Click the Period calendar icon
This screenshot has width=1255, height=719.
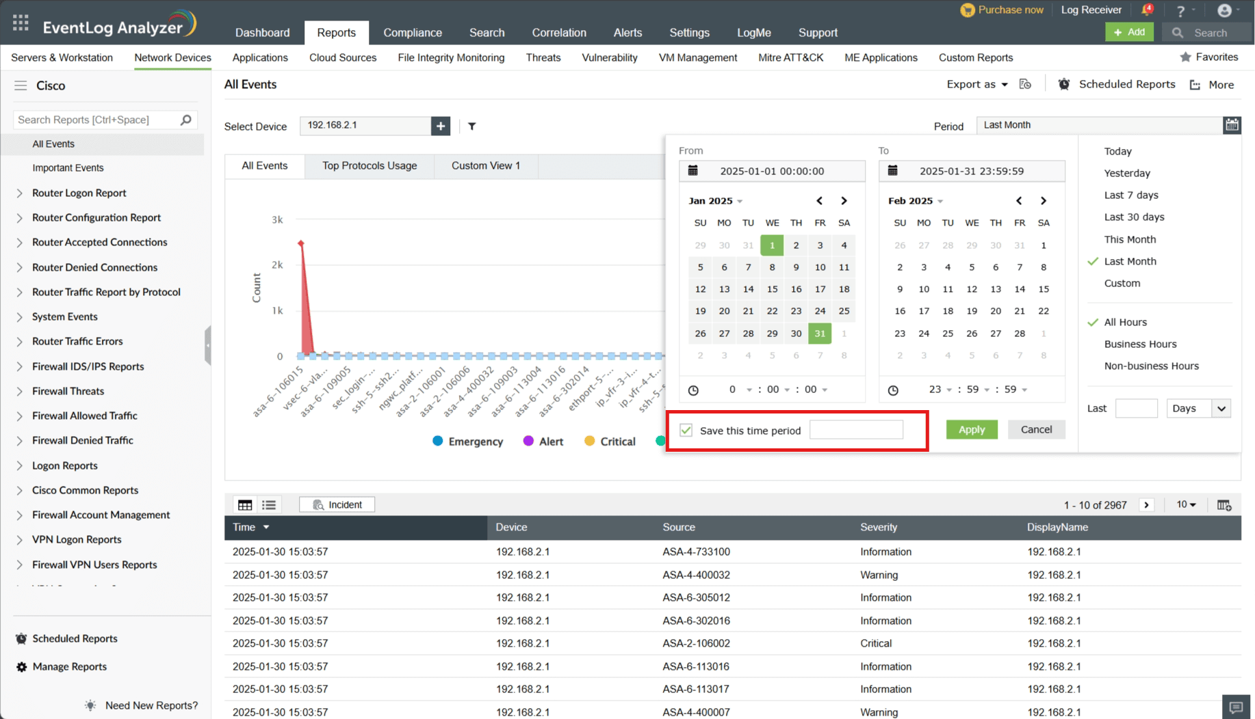tap(1232, 125)
